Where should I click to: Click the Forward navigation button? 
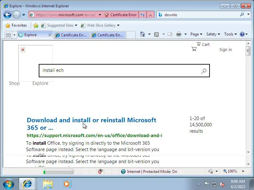17,15
